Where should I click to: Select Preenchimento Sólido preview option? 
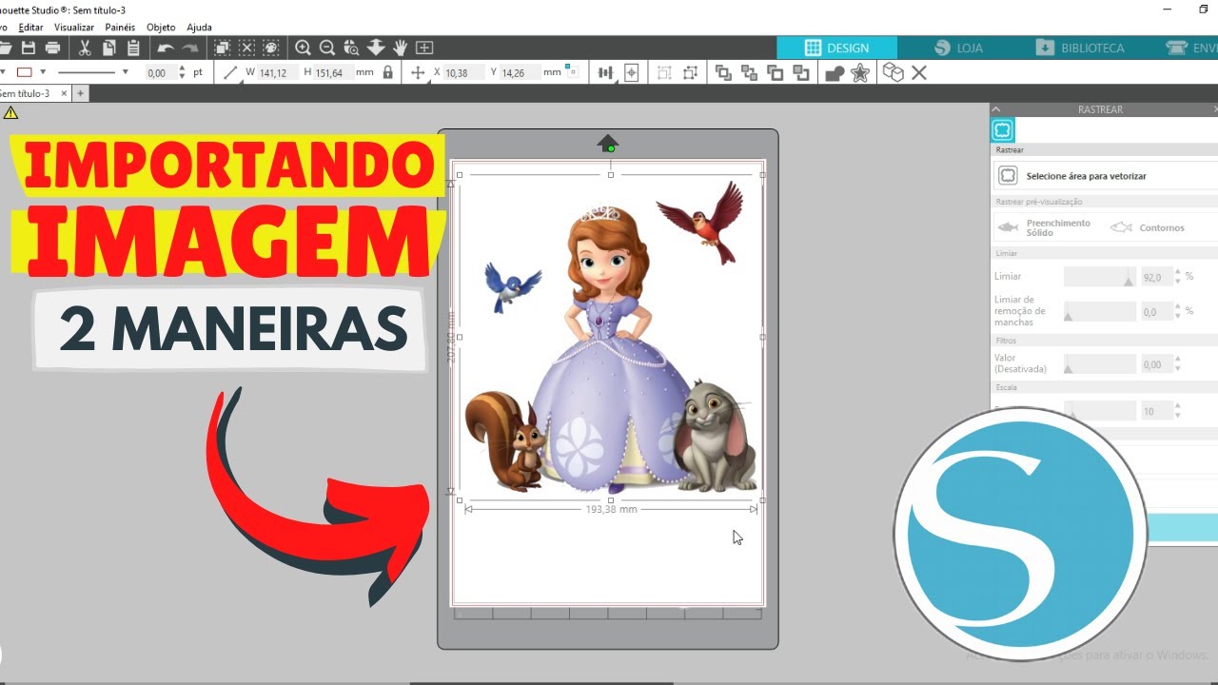[1044, 227]
